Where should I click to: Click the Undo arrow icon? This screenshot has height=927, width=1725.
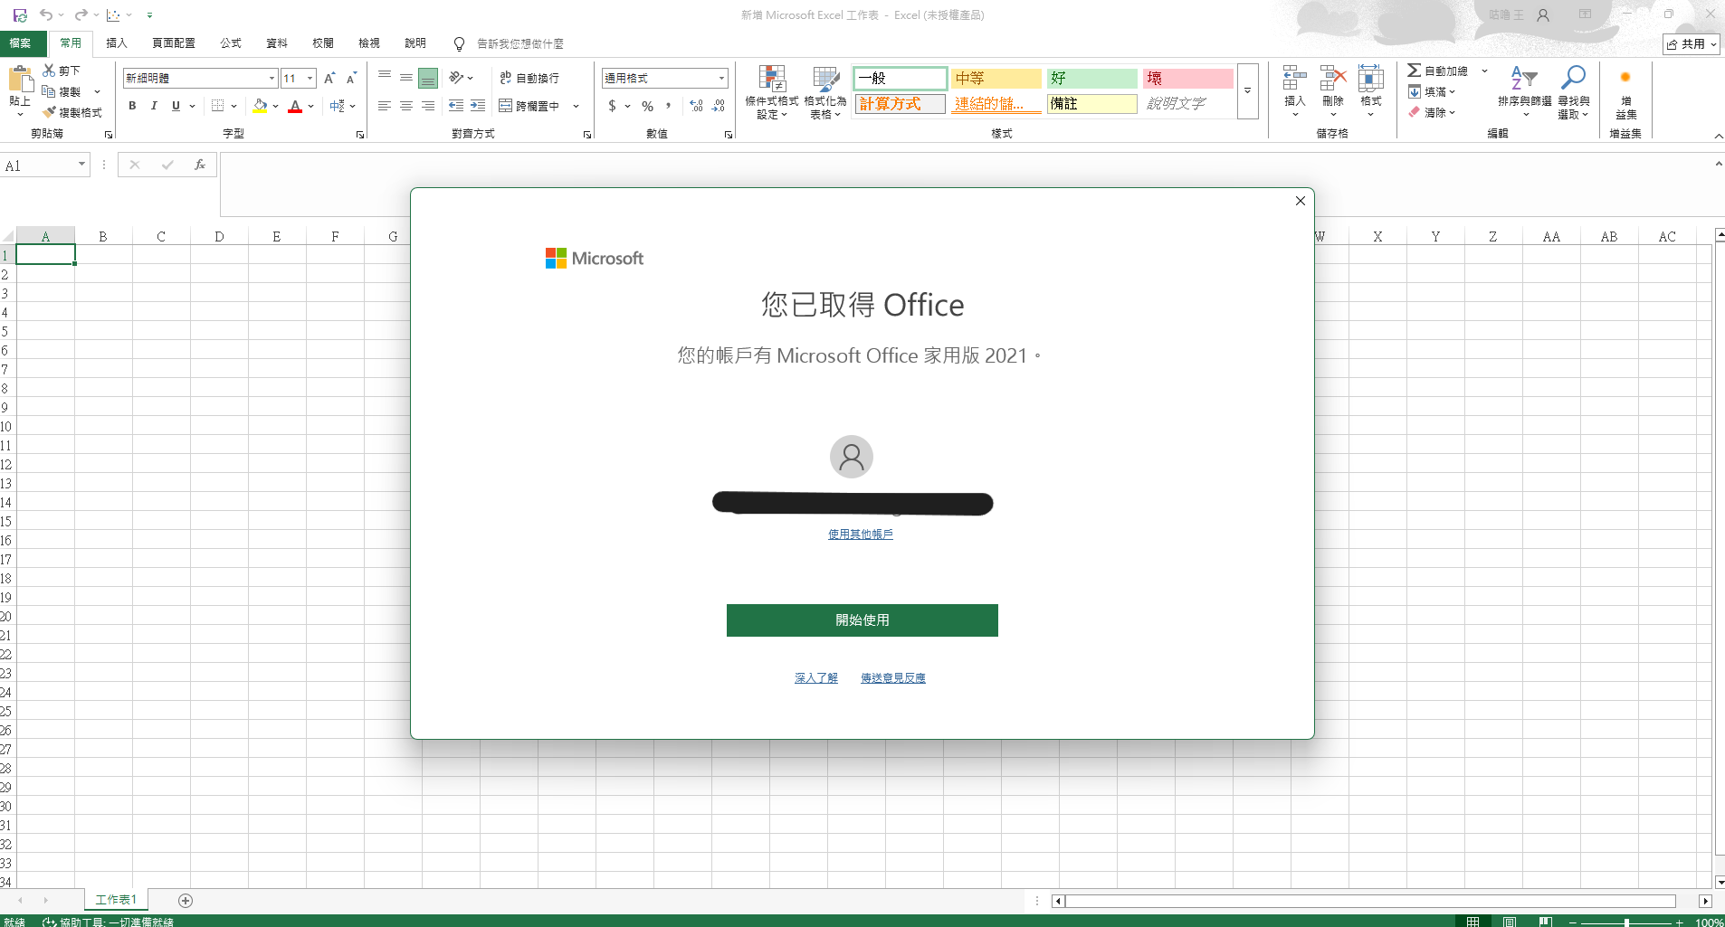tap(46, 15)
